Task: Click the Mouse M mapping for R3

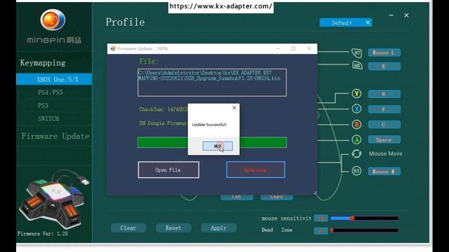Action: coord(384,171)
